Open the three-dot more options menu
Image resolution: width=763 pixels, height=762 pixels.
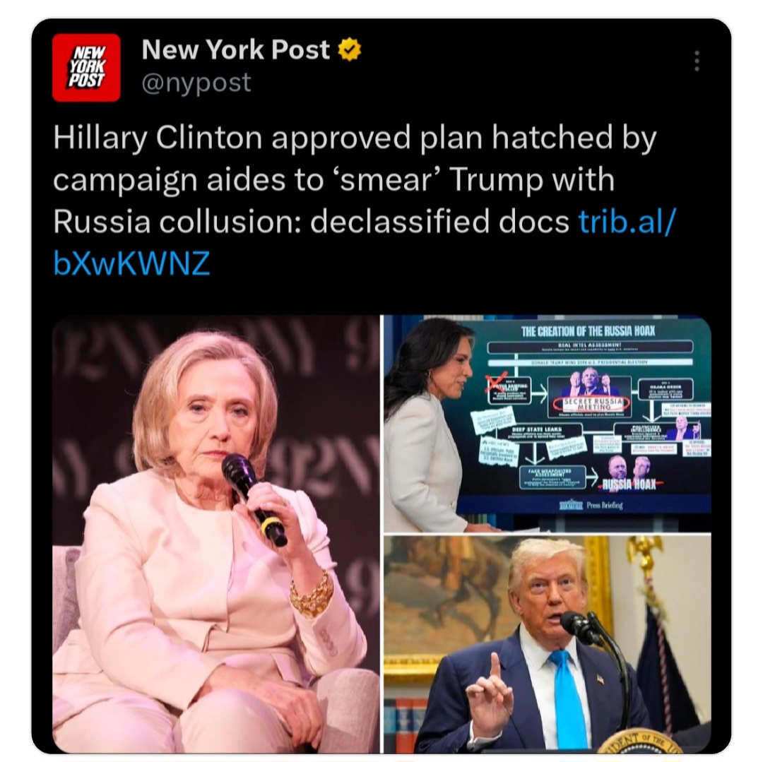[x=697, y=61]
